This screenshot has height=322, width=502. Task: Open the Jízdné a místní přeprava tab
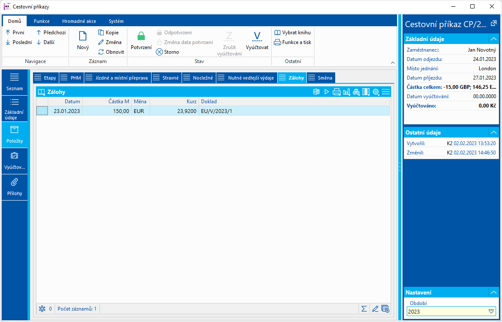(118, 78)
